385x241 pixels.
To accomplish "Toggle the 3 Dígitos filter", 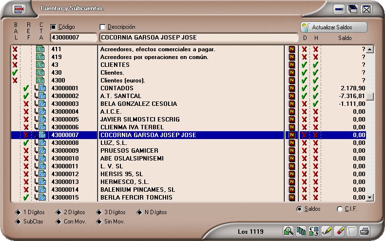I will (x=99, y=212).
